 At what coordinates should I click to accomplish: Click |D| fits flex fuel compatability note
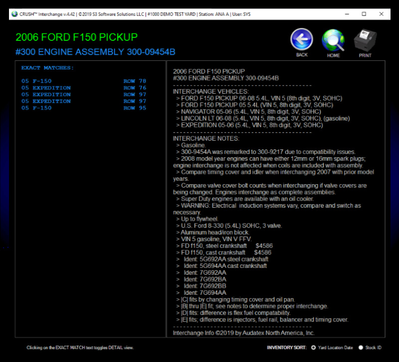233,313
